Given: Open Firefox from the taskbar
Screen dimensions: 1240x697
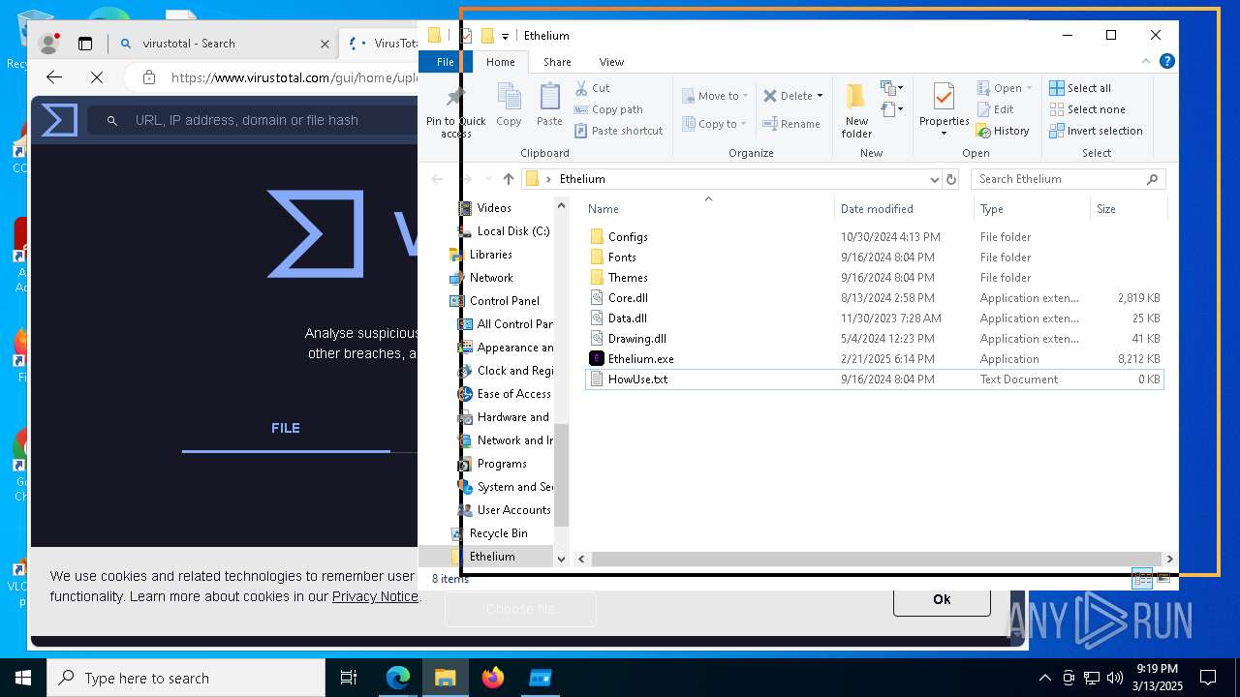Looking at the screenshot, I should tap(493, 678).
